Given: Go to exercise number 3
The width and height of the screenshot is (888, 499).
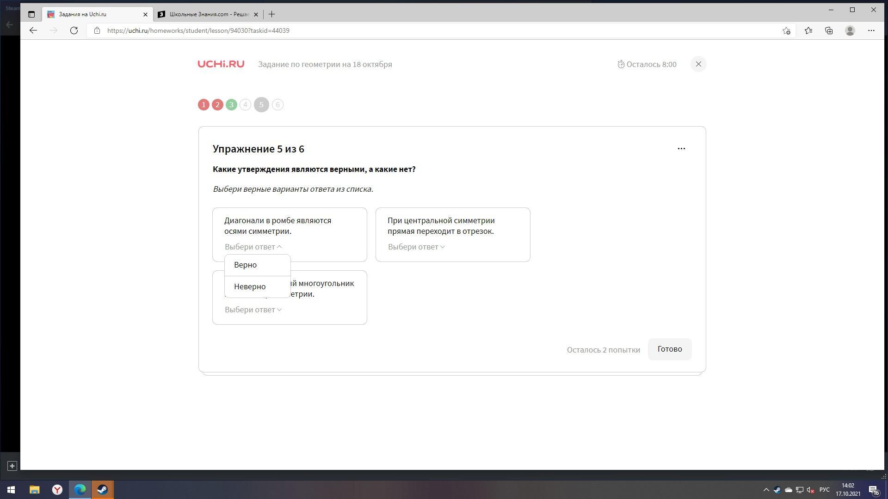Looking at the screenshot, I should pos(231,105).
